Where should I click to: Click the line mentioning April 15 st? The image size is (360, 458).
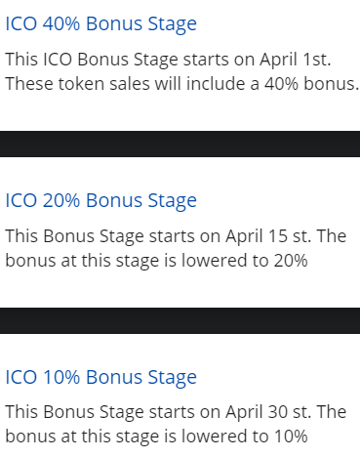tap(176, 236)
